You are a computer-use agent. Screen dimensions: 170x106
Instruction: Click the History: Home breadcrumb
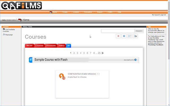pos(27,27)
